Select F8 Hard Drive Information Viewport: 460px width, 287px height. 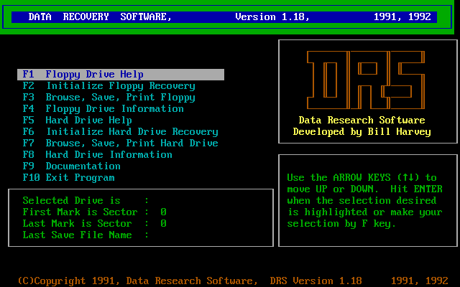tap(97, 155)
